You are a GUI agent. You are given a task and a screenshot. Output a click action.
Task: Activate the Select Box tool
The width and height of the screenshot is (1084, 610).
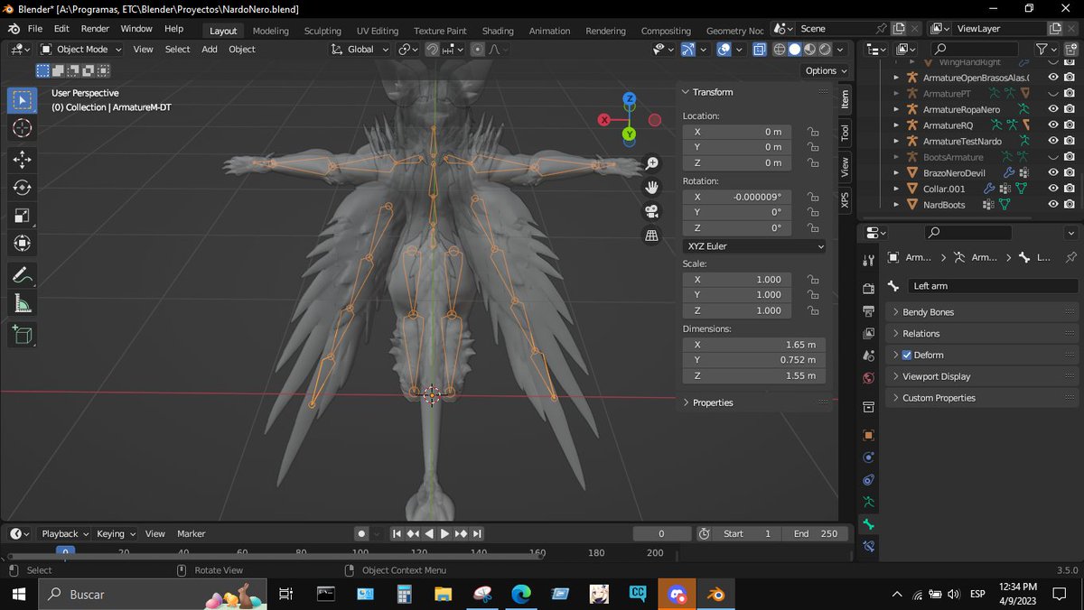(23, 100)
